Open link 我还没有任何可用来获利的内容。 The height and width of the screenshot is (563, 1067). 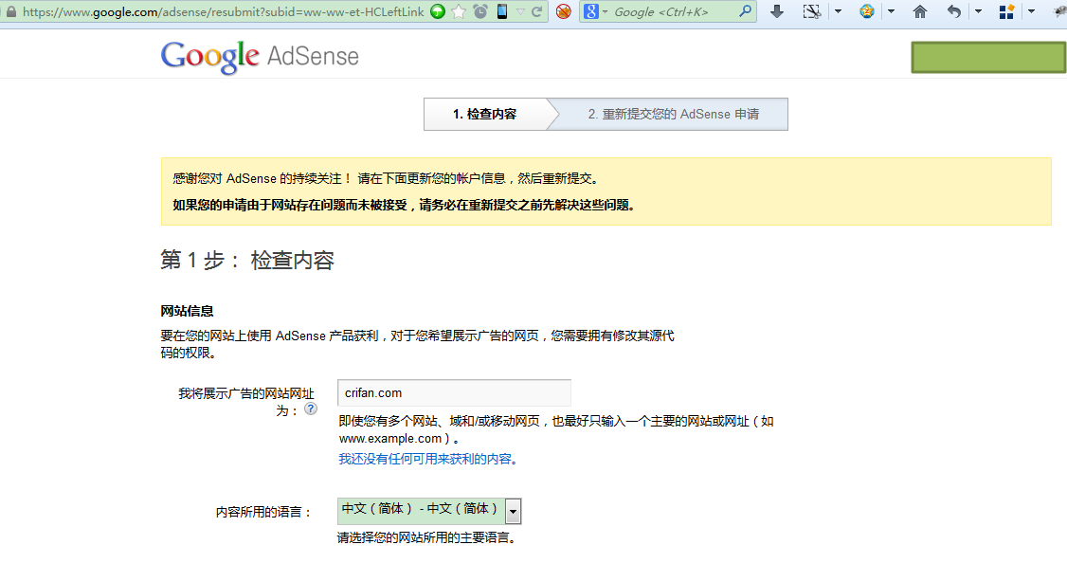pos(430,459)
